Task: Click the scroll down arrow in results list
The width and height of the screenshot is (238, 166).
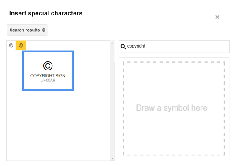Action: [112, 158]
